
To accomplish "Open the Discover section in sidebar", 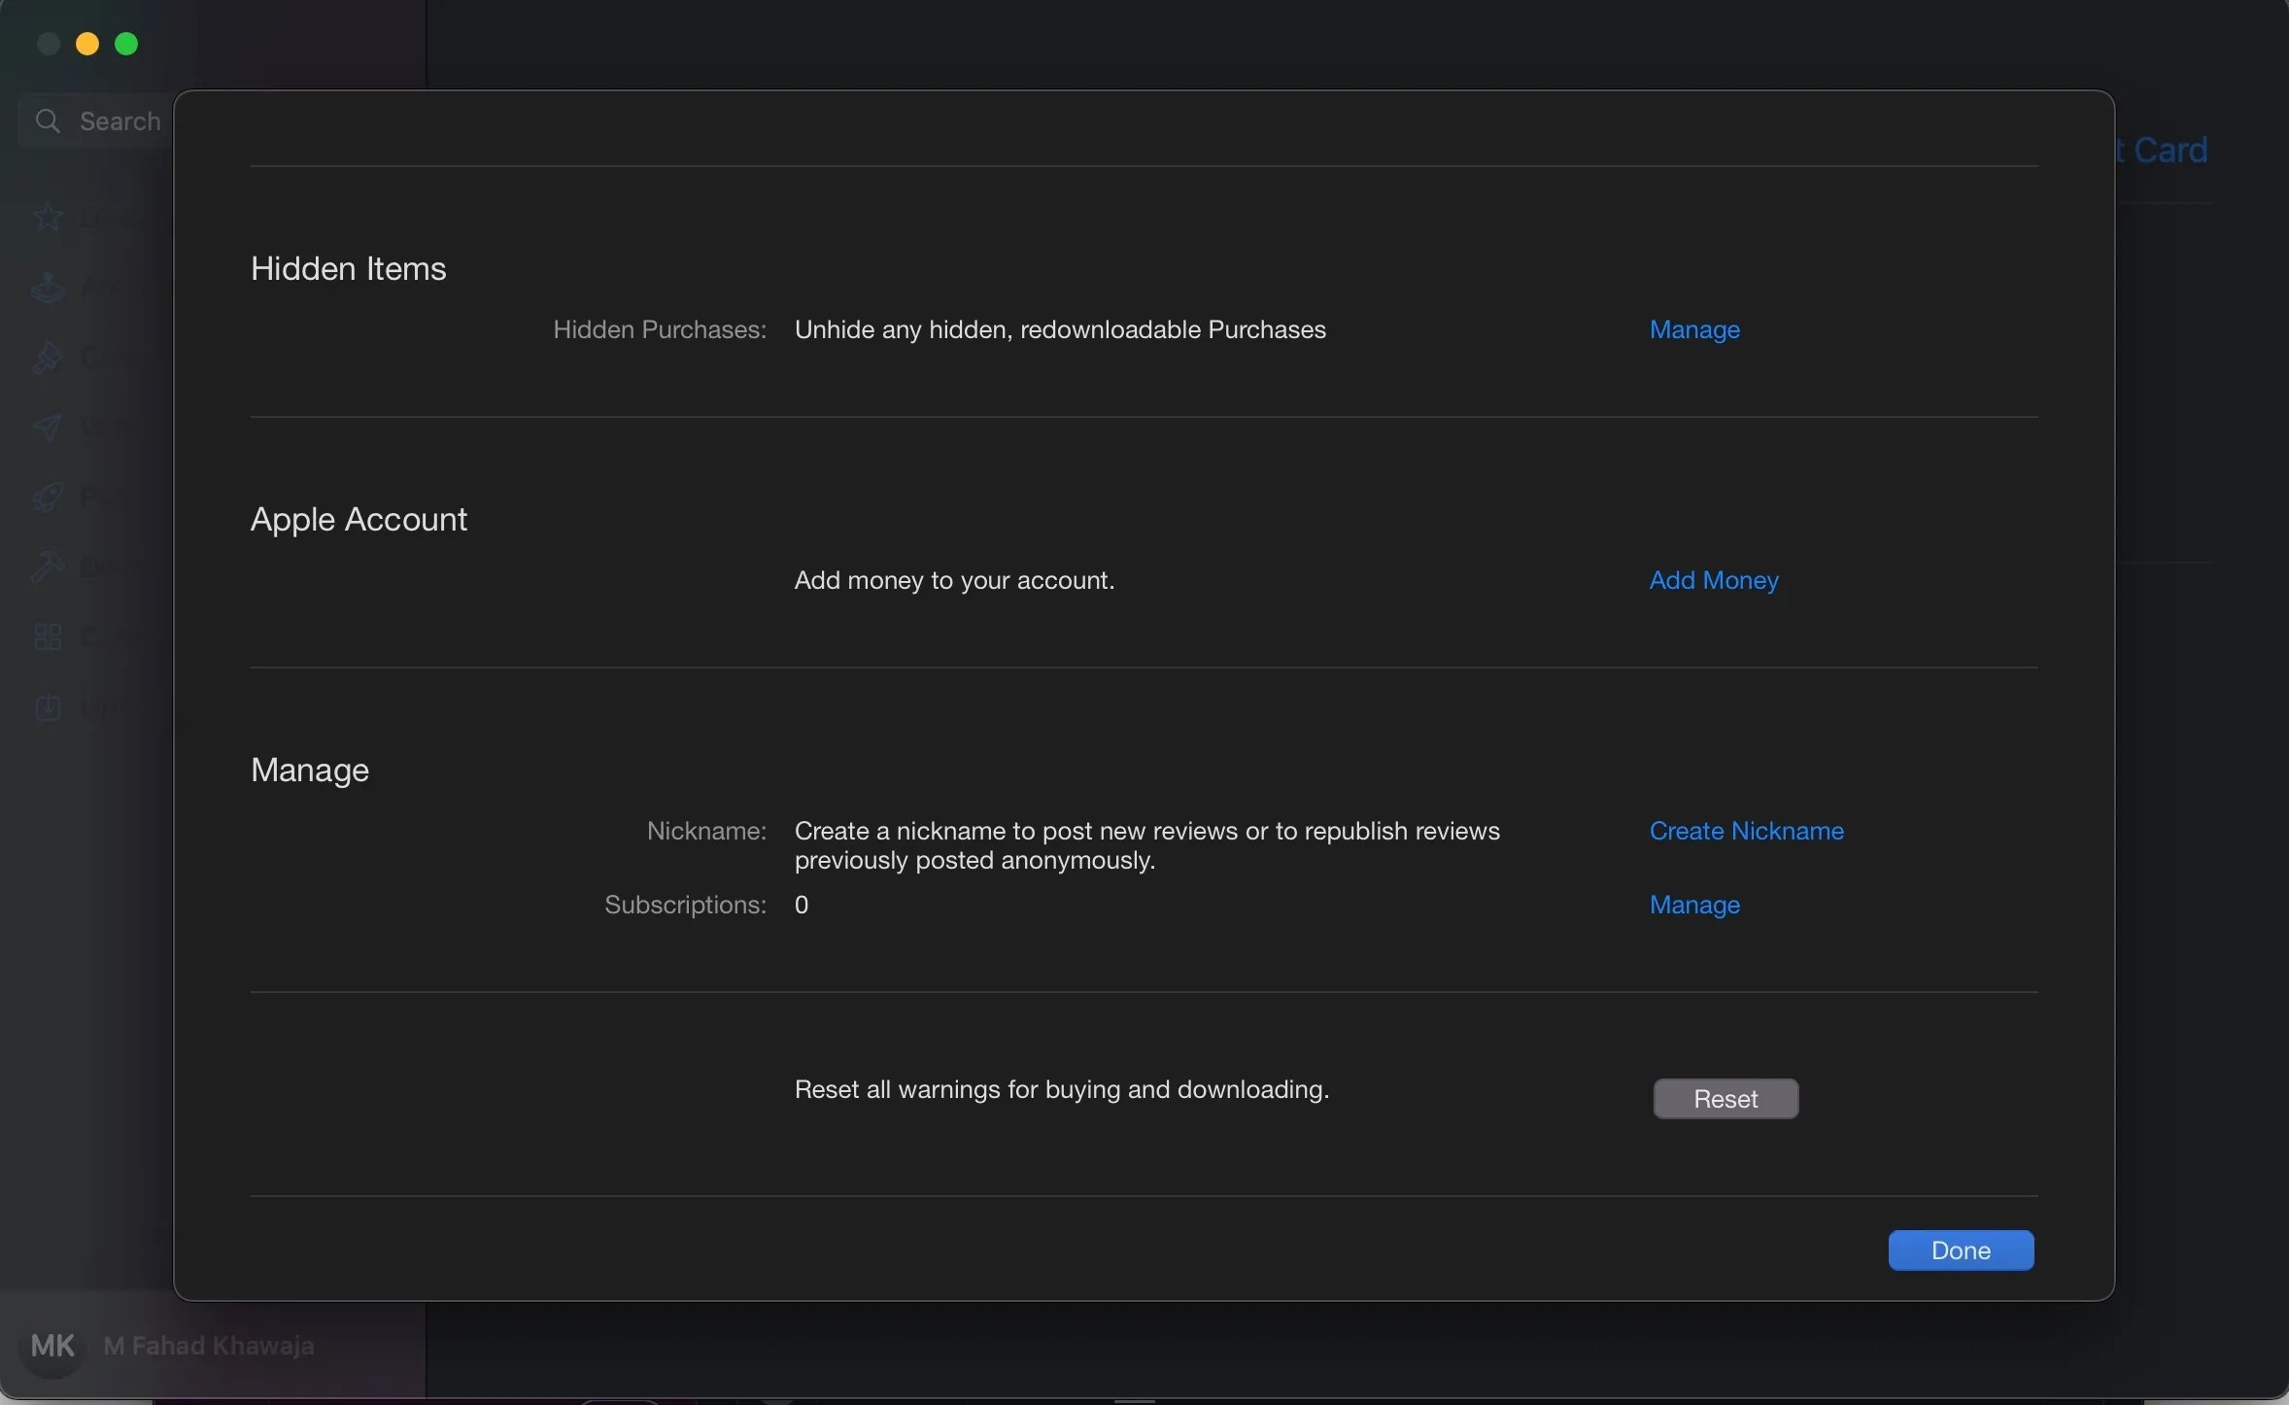I will [46, 216].
